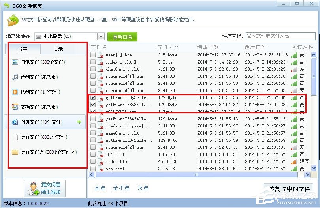Click the 全不选 deselect all link
The image size is (320, 208).
pyautogui.click(x=121, y=188)
